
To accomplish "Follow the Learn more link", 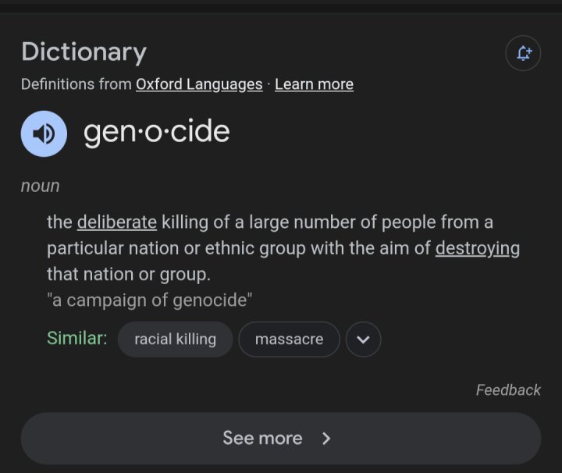I will click(x=314, y=84).
